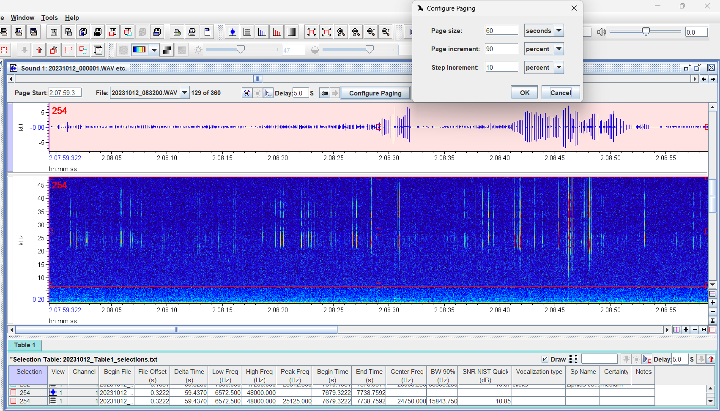This screenshot has width=720, height=411.
Task: Click the red up-arrow icon in selection table bar
Action: click(711, 359)
